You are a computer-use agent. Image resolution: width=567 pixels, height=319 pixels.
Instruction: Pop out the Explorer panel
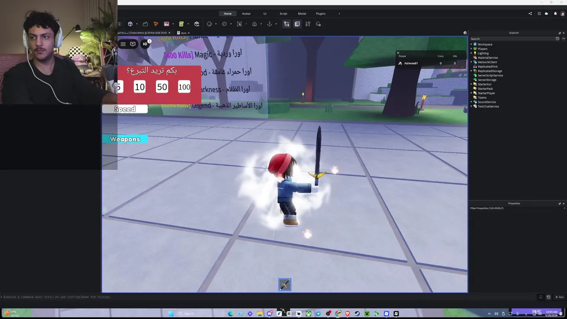[559, 33]
